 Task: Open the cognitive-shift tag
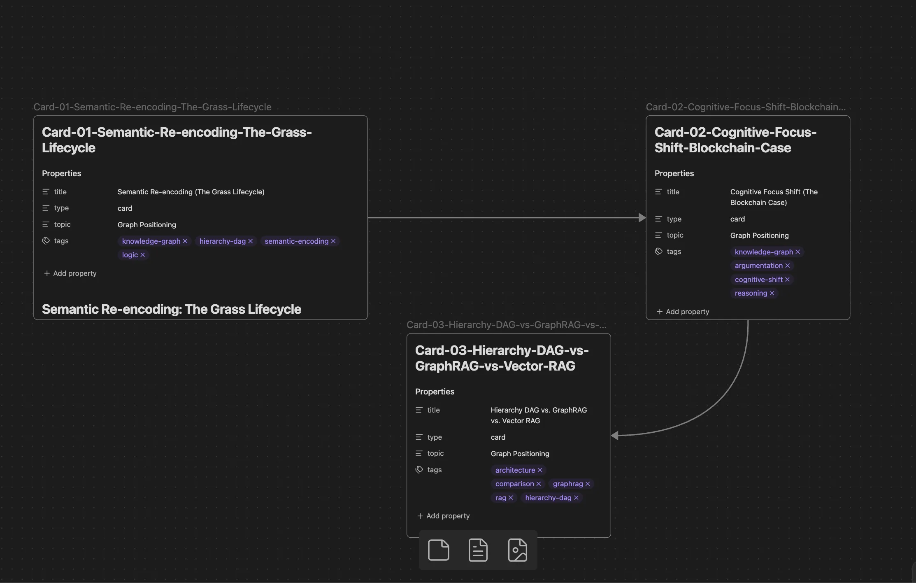coord(758,280)
